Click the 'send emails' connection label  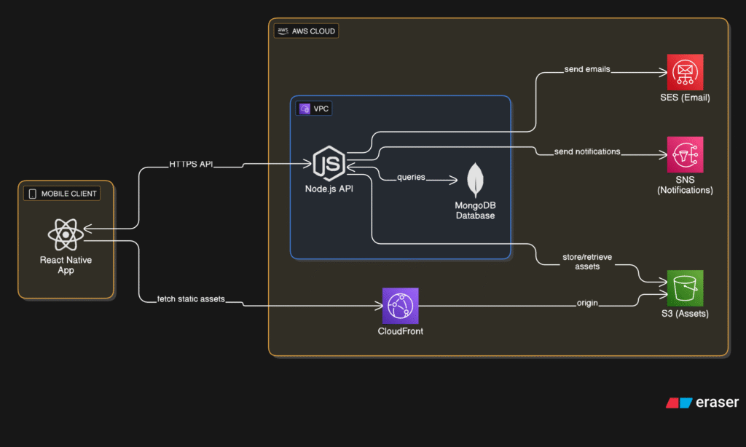pos(587,69)
